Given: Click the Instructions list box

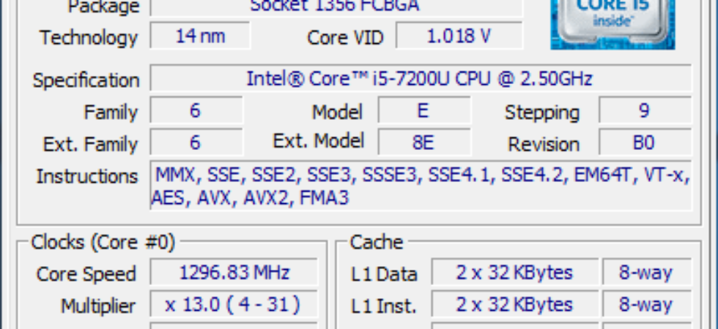Looking at the screenshot, I should pyautogui.click(x=421, y=186).
